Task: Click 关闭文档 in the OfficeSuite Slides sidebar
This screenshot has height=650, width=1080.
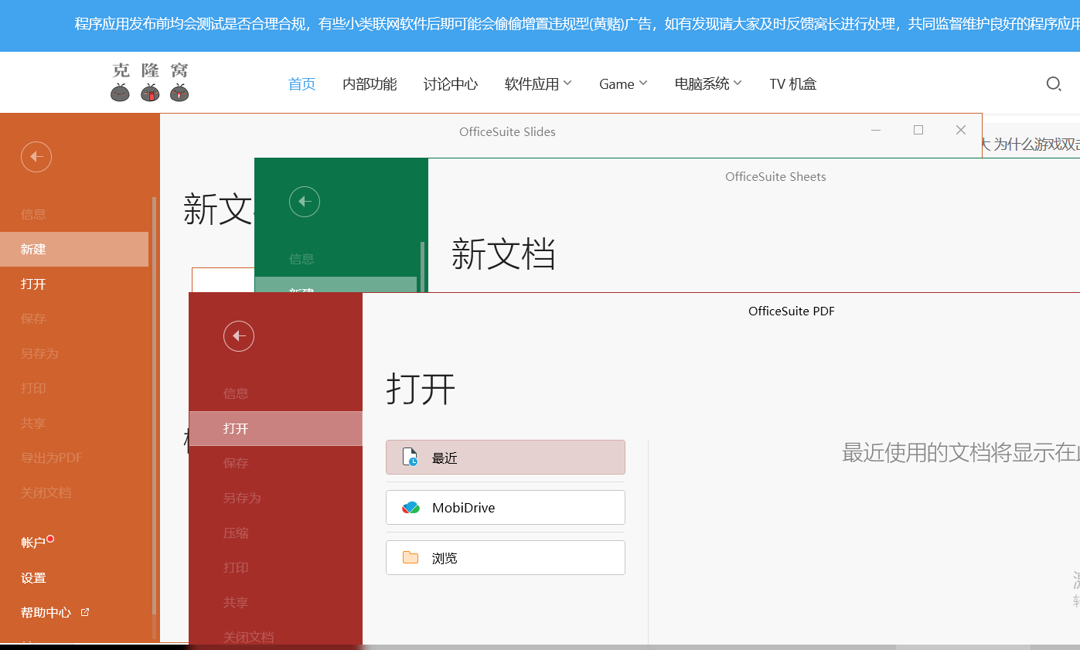Action: 46,492
